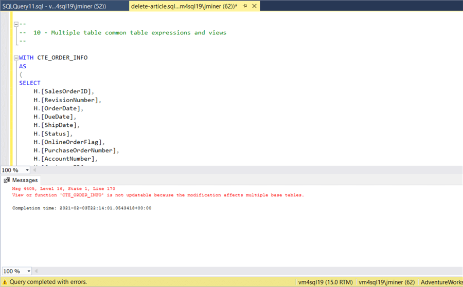Place cursor on H.[DueDate] line
Image resolution: width=463 pixels, height=287 pixels.
click(x=55, y=117)
